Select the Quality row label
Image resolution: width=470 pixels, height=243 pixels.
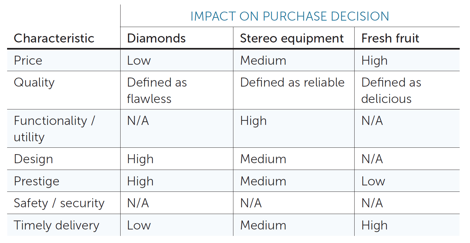pyautogui.click(x=34, y=82)
